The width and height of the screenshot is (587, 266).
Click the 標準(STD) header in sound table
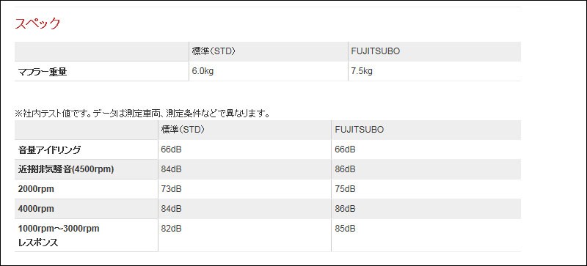pos(182,130)
